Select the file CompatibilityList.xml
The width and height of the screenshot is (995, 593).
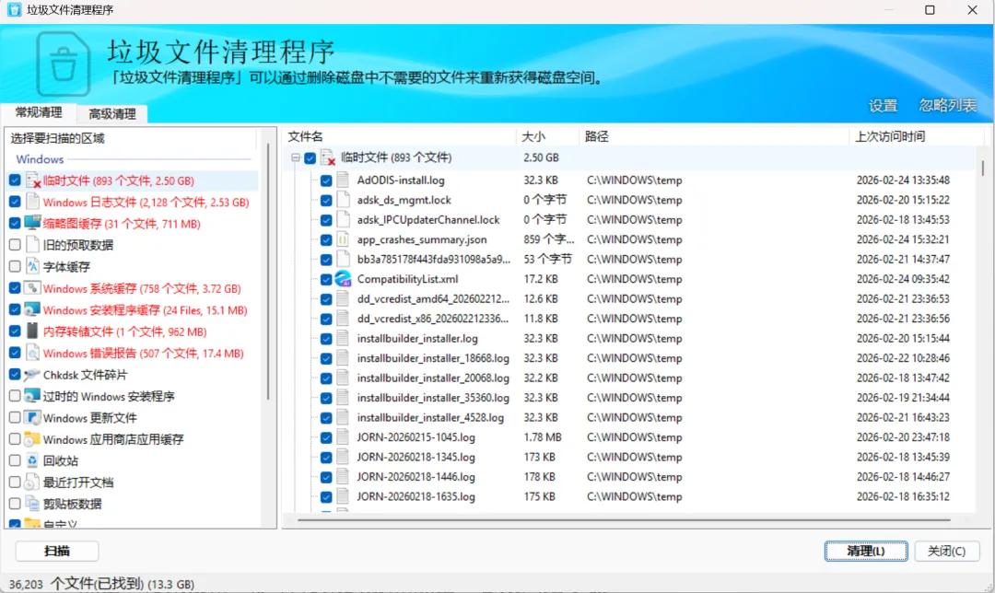click(x=407, y=279)
